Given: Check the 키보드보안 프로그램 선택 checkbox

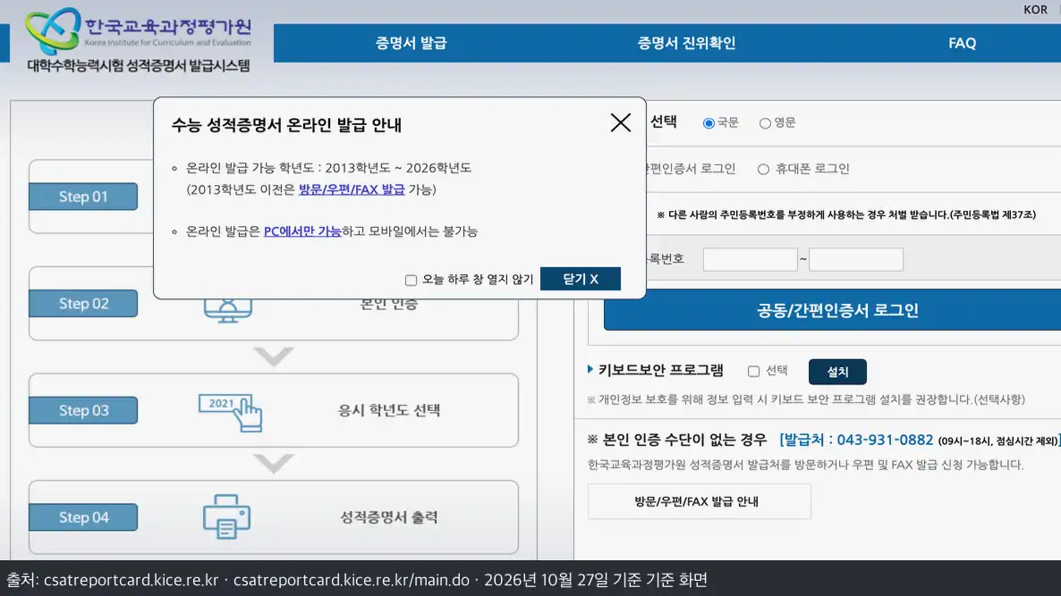Looking at the screenshot, I should tap(753, 371).
